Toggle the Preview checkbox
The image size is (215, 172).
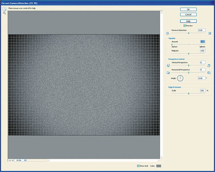185,26
